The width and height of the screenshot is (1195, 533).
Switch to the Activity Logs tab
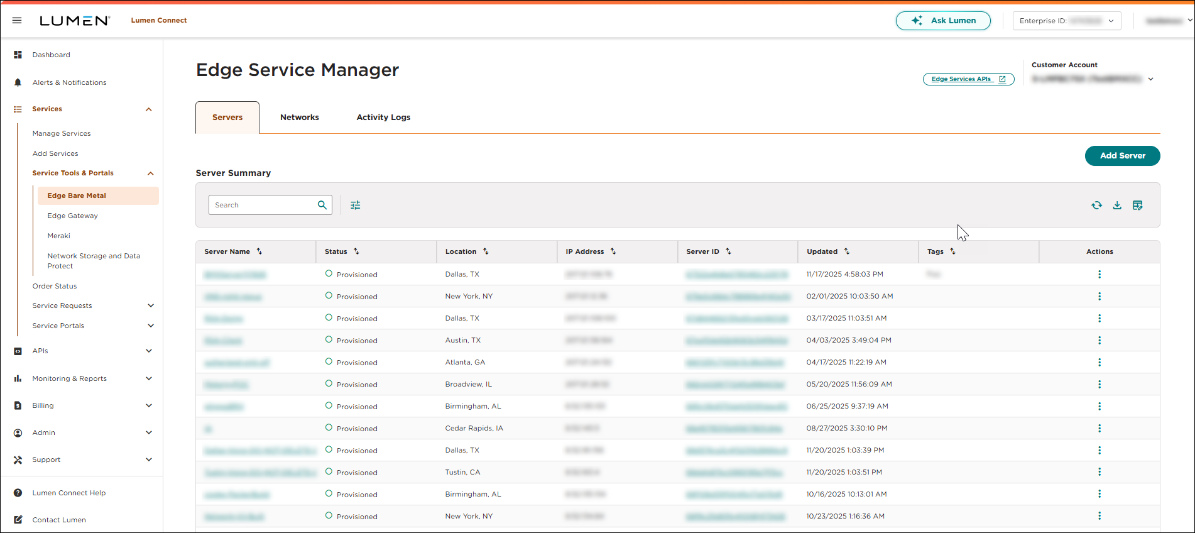(x=383, y=118)
